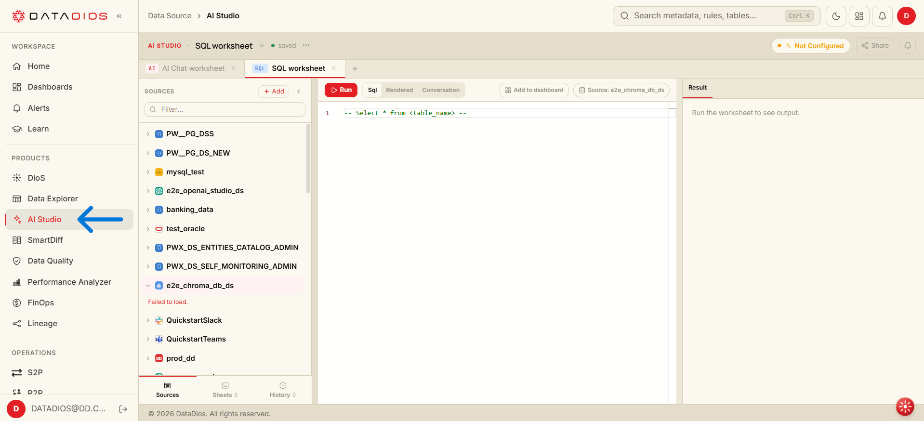The height and width of the screenshot is (421, 924).
Task: Log out using the sign-out icon
Action: [123, 409]
